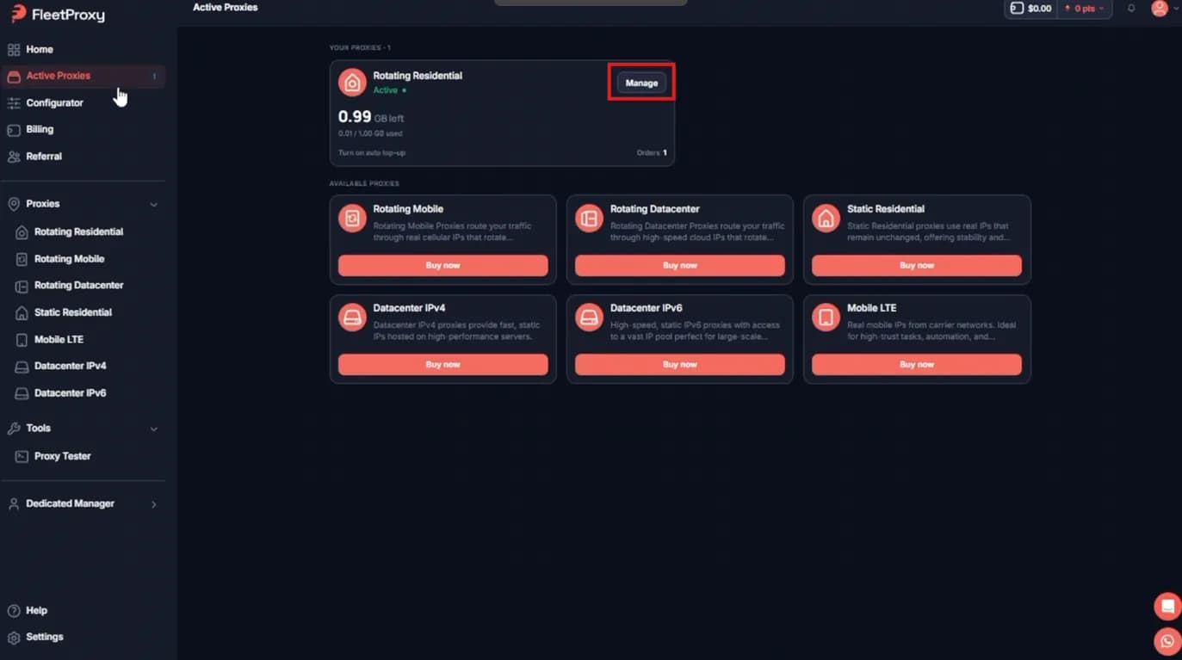Collapse the Tools section chevron
The width and height of the screenshot is (1182, 660).
click(x=154, y=429)
